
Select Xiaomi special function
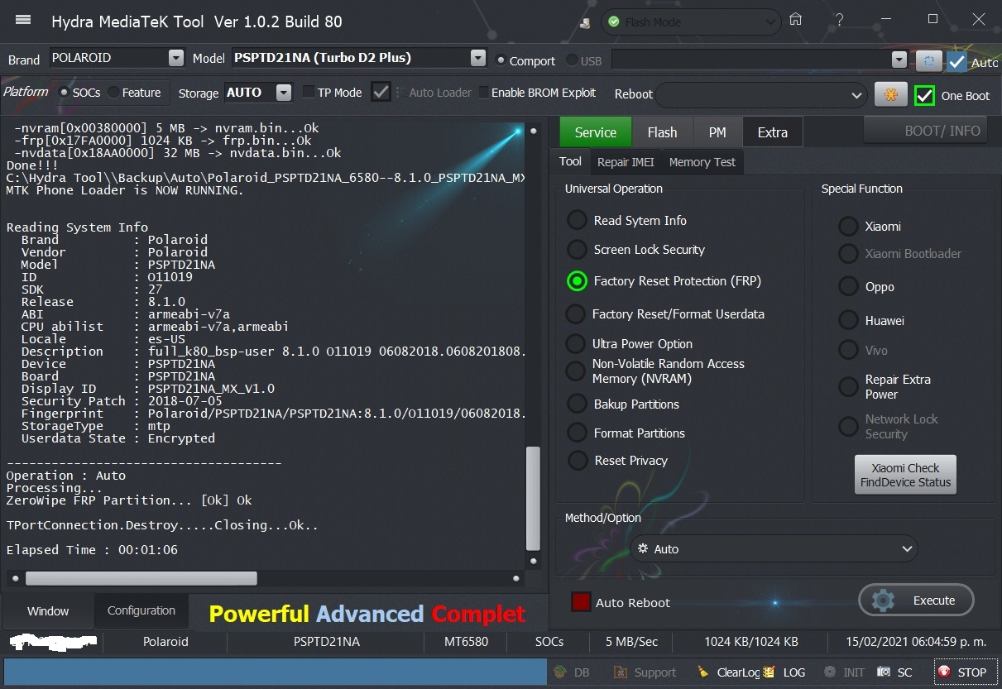coord(848,226)
